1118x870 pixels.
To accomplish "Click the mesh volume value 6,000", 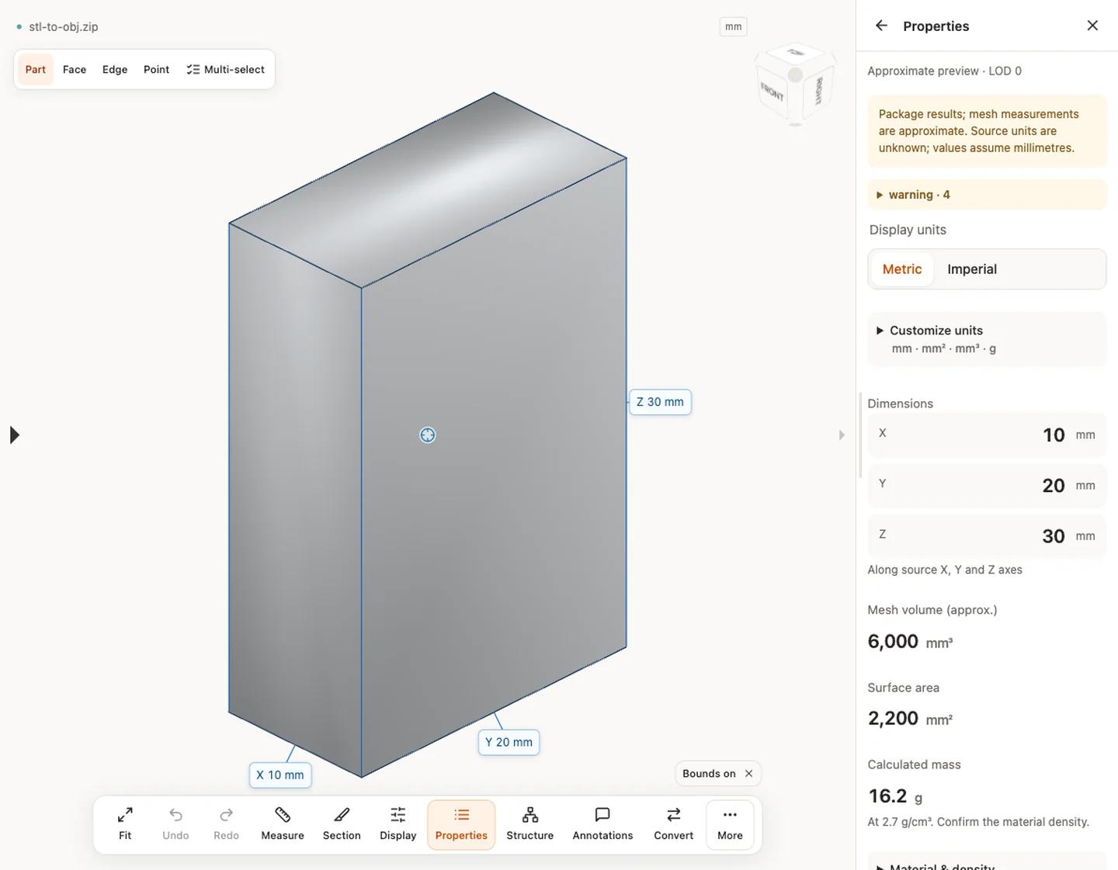I will tap(893, 641).
